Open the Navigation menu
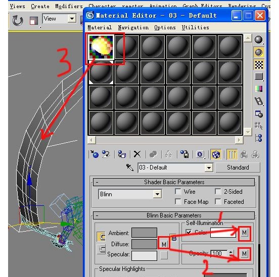279x277 pixels. click(x=133, y=28)
